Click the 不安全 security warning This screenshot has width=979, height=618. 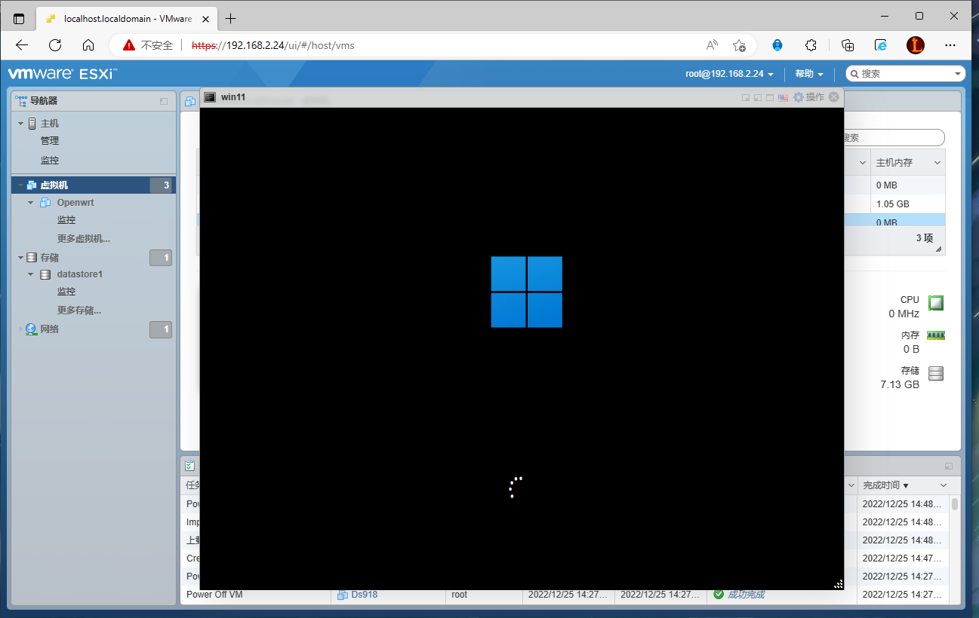[148, 45]
